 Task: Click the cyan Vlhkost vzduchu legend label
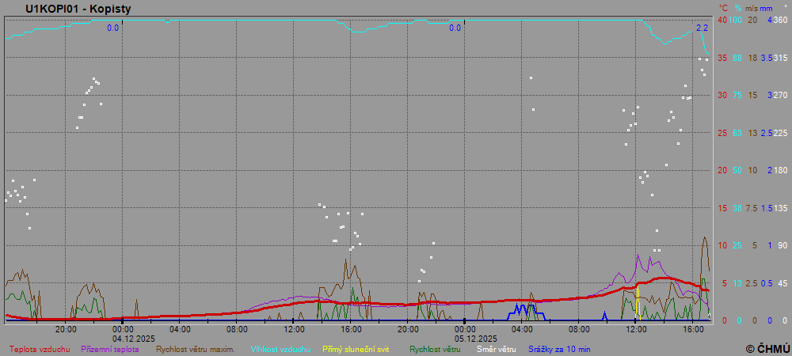pyautogui.click(x=280, y=348)
